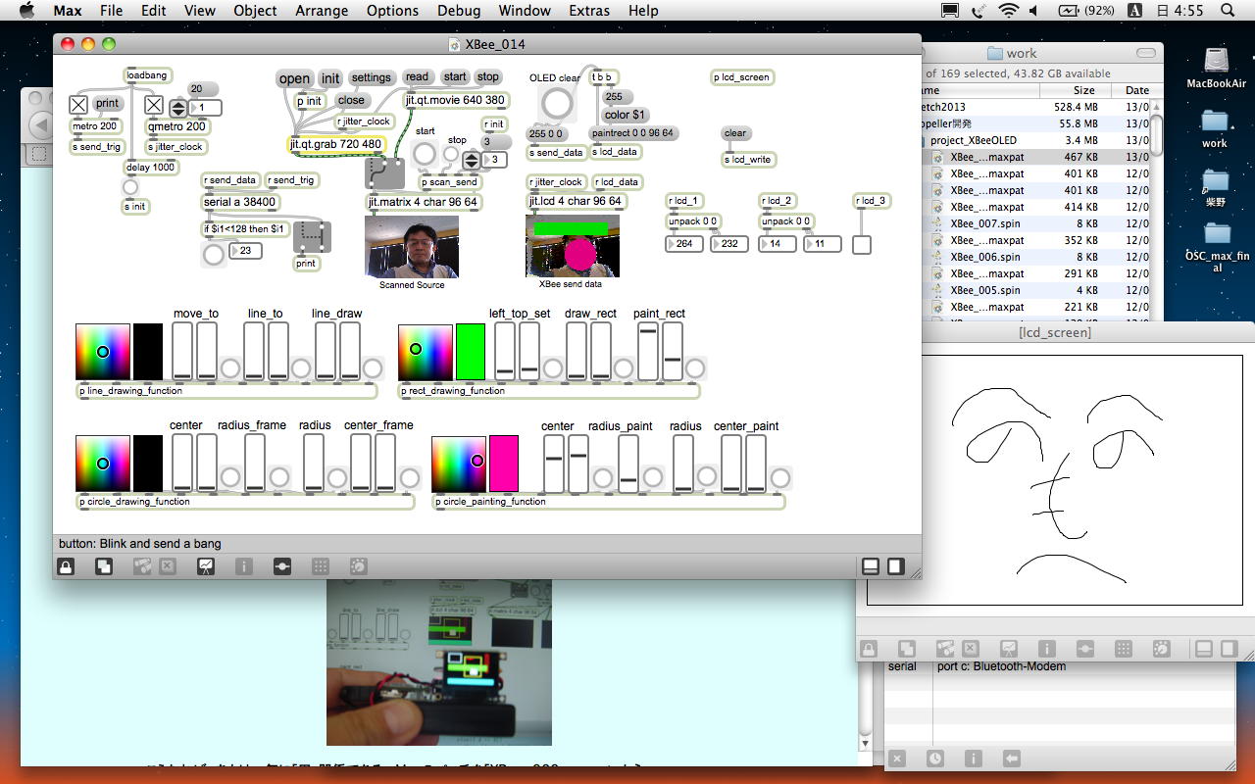Select the work folder icon on desktop
This screenshot has height=784, width=1255.
[1215, 121]
